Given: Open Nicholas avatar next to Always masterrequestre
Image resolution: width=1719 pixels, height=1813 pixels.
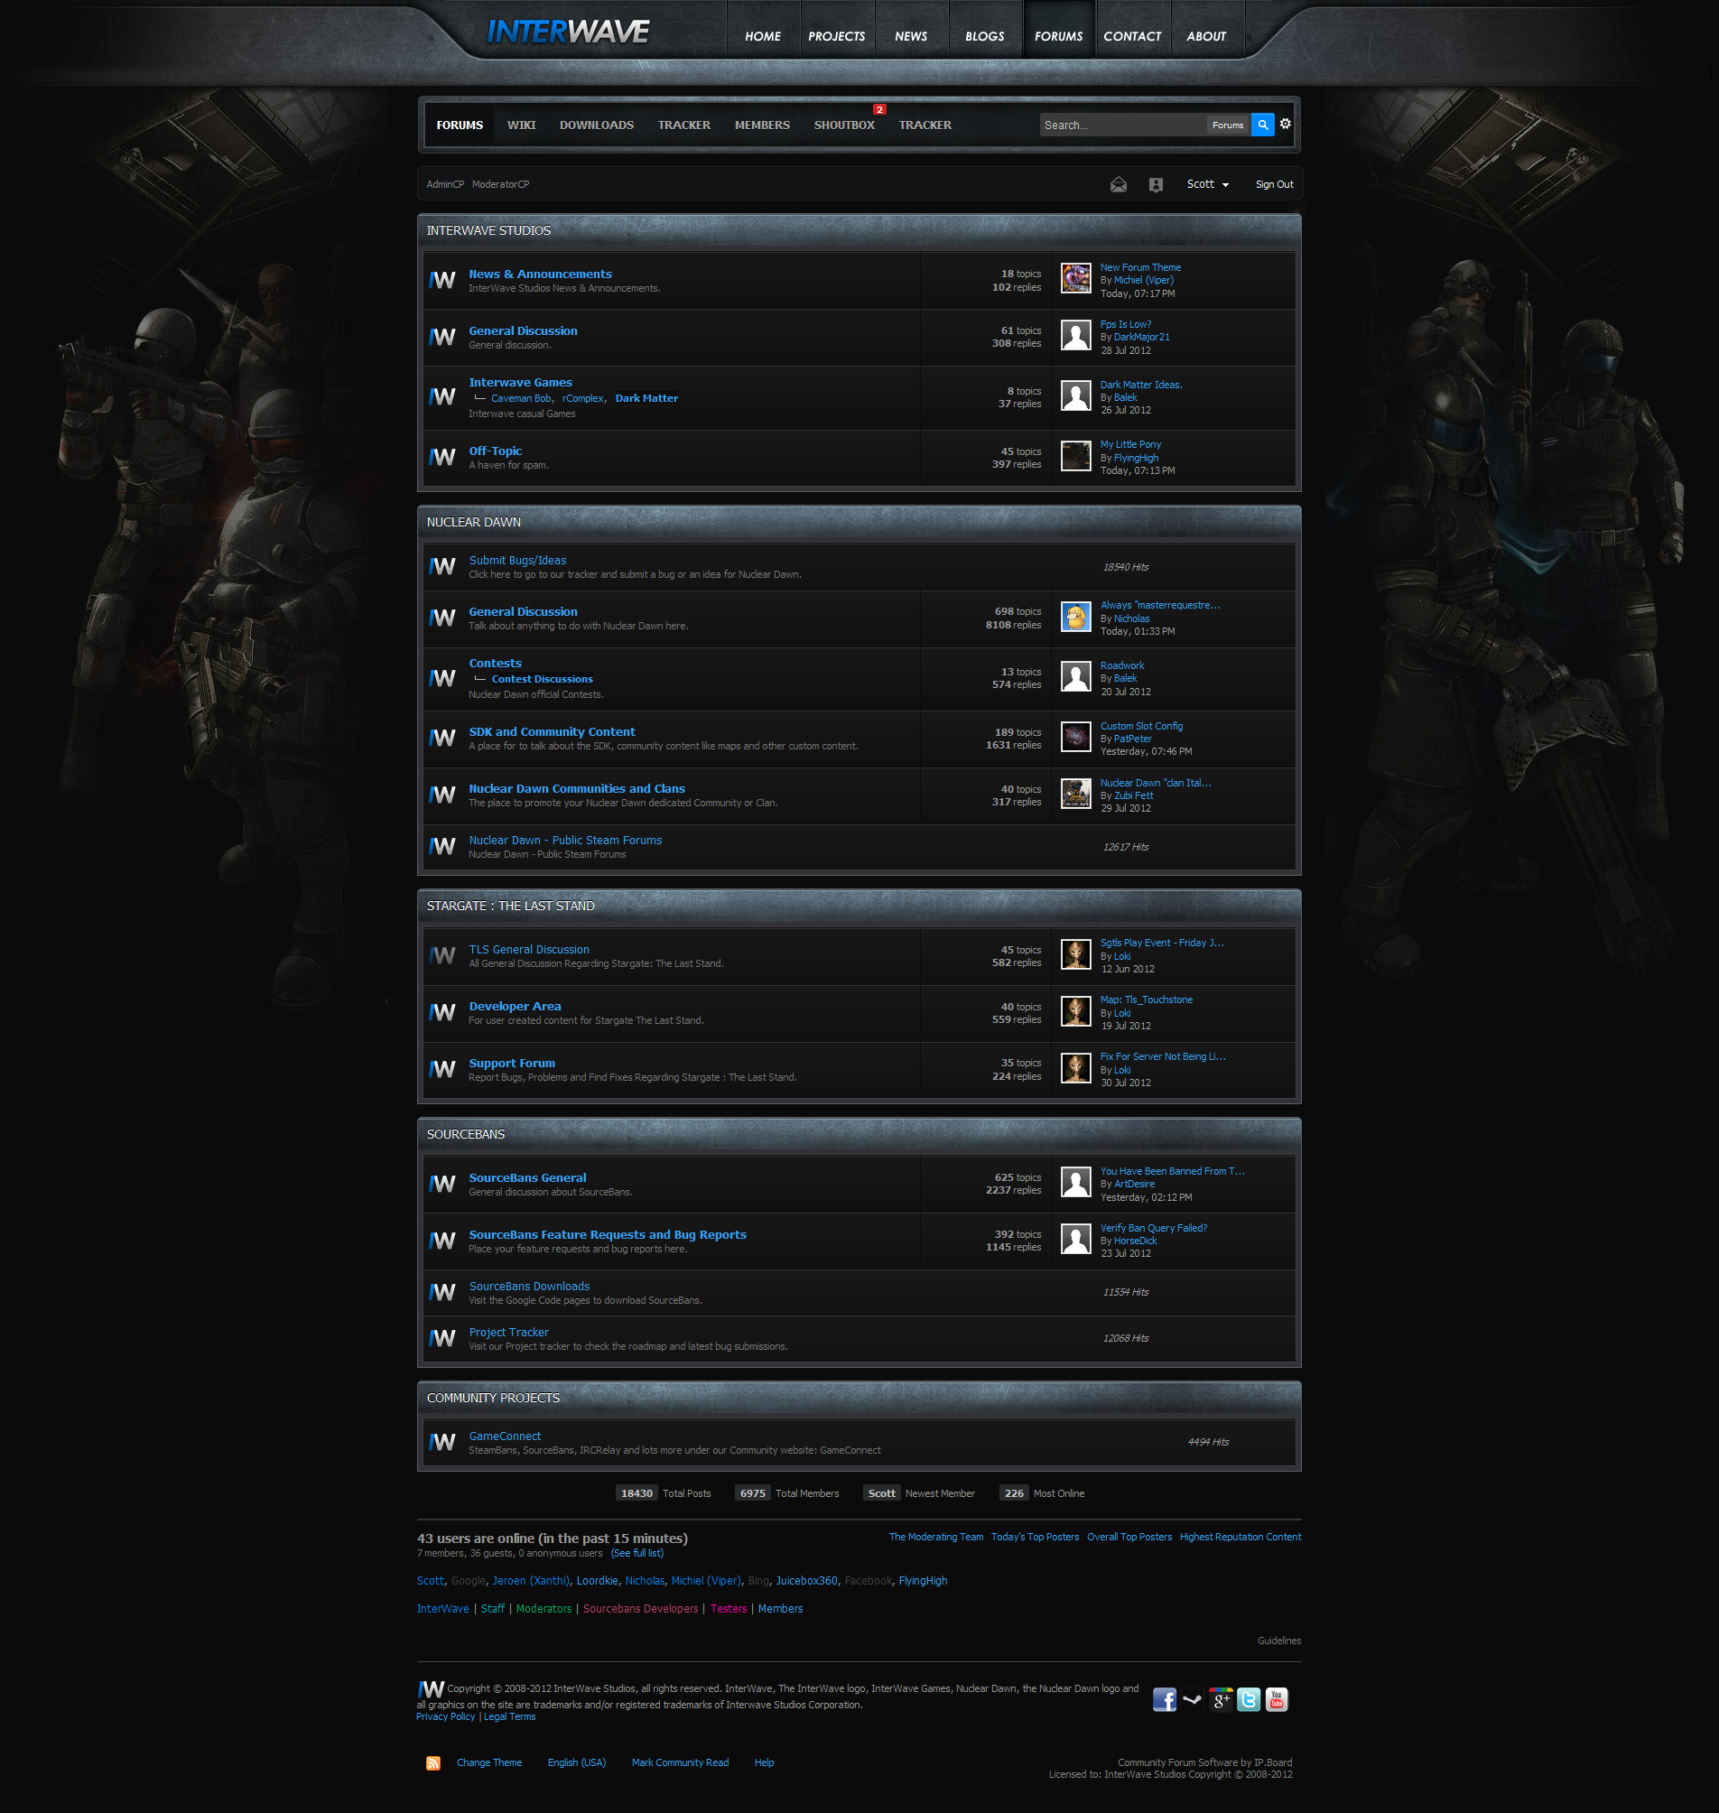Looking at the screenshot, I should point(1076,616).
